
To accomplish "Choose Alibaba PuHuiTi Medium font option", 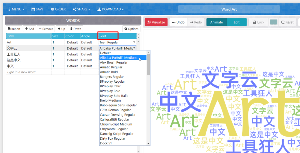I will pyautogui.click(x=123, y=58).
